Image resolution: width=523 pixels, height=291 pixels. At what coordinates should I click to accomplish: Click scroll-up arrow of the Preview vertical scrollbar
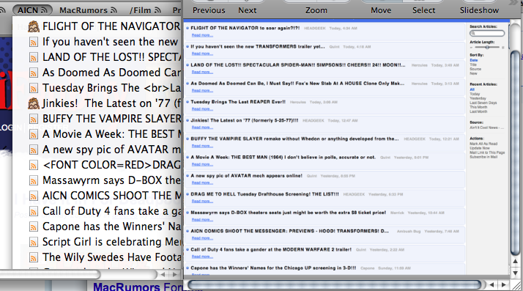click(516, 261)
